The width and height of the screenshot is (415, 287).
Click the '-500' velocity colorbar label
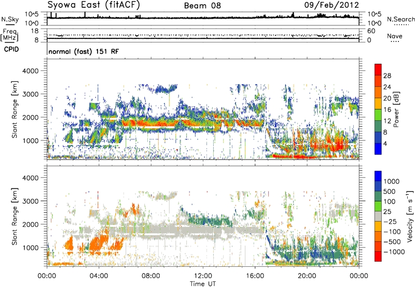pyautogui.click(x=392, y=241)
